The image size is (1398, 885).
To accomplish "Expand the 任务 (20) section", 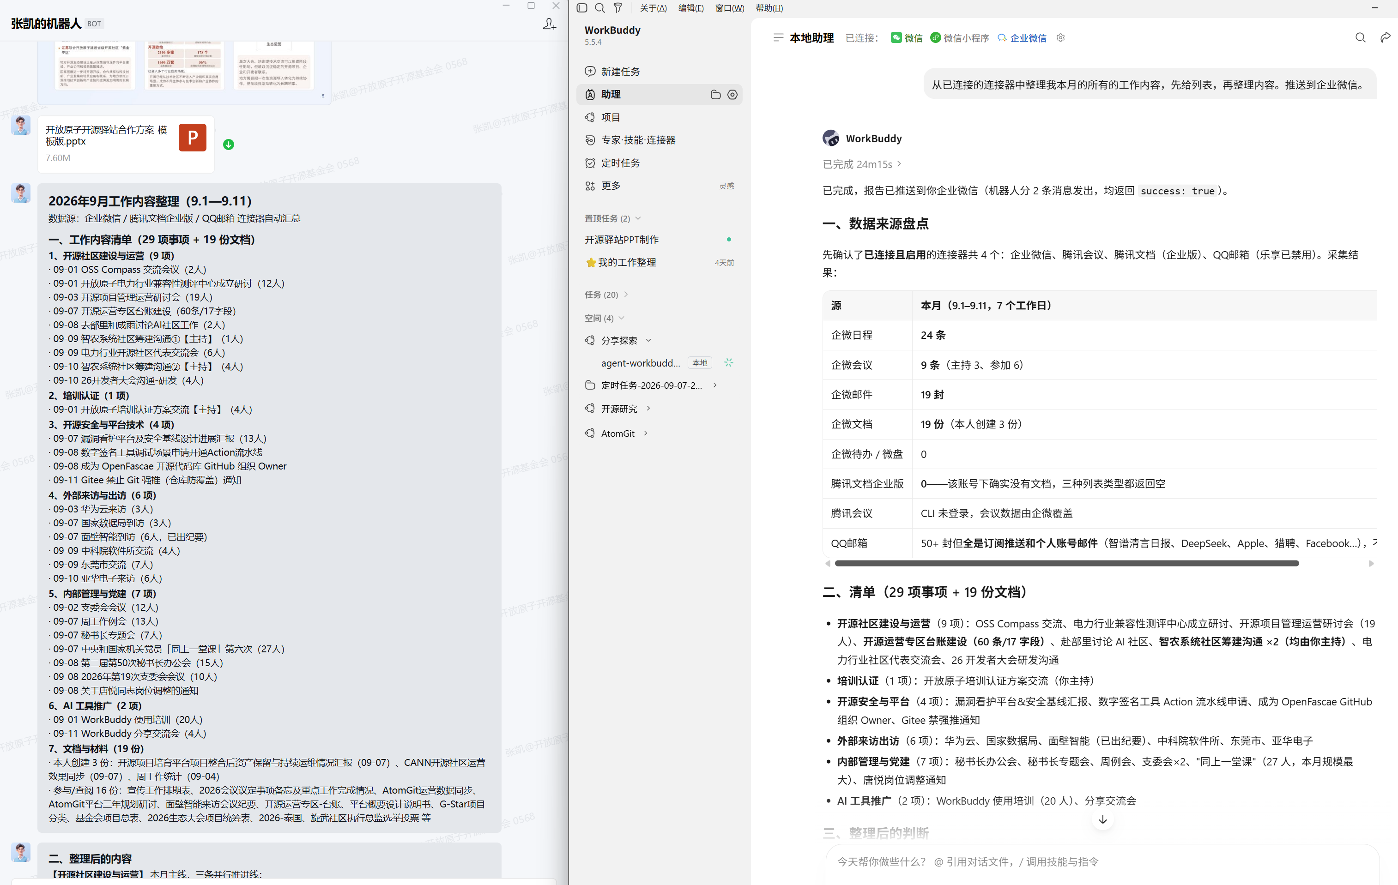I will (606, 295).
